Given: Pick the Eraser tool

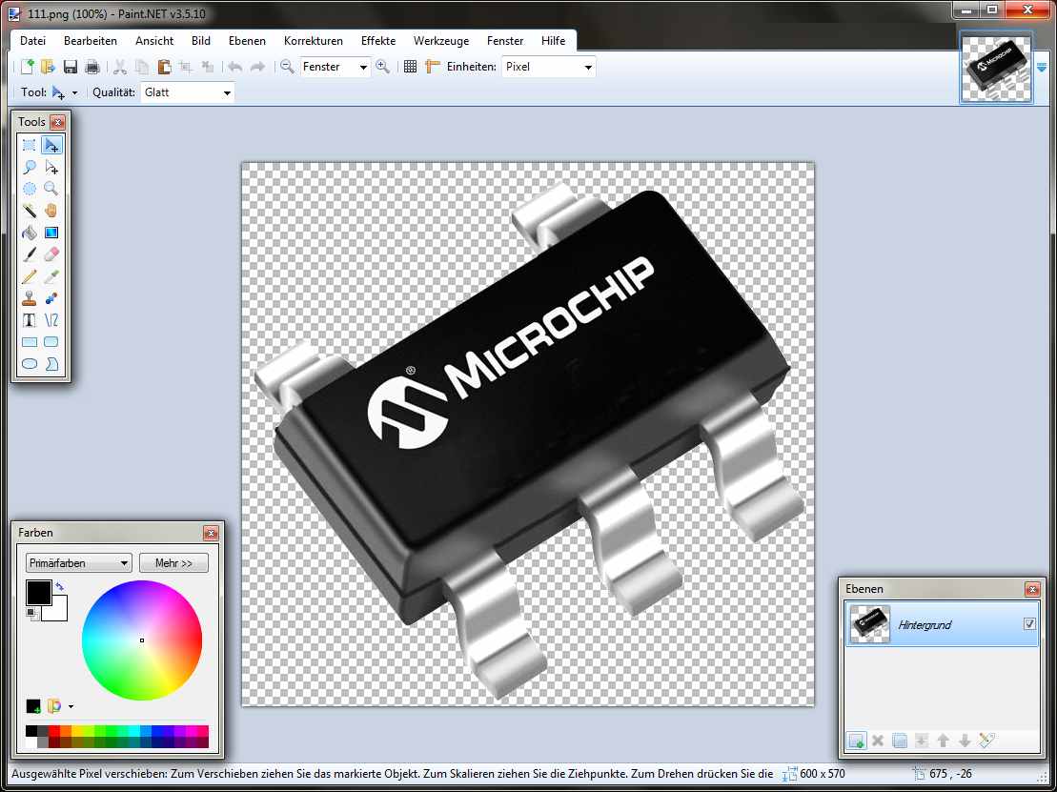Looking at the screenshot, I should 51,254.
